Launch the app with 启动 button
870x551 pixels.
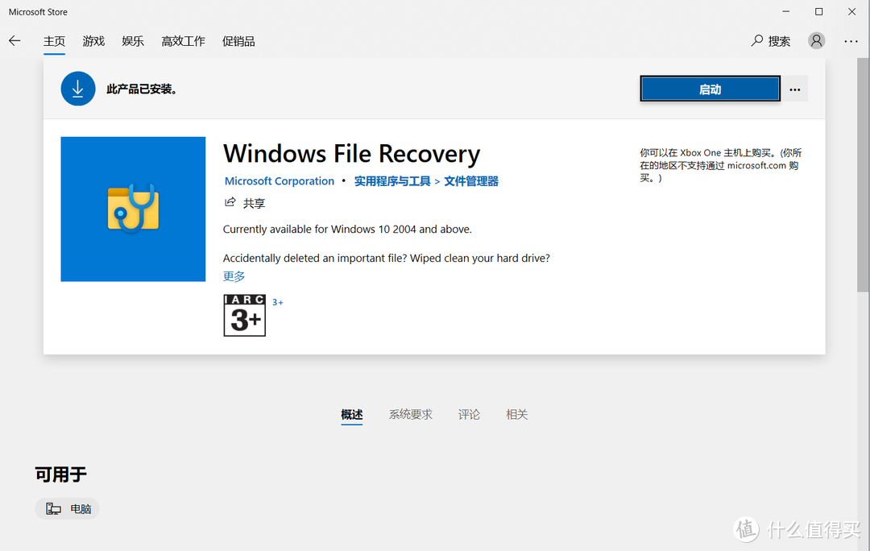click(x=710, y=89)
